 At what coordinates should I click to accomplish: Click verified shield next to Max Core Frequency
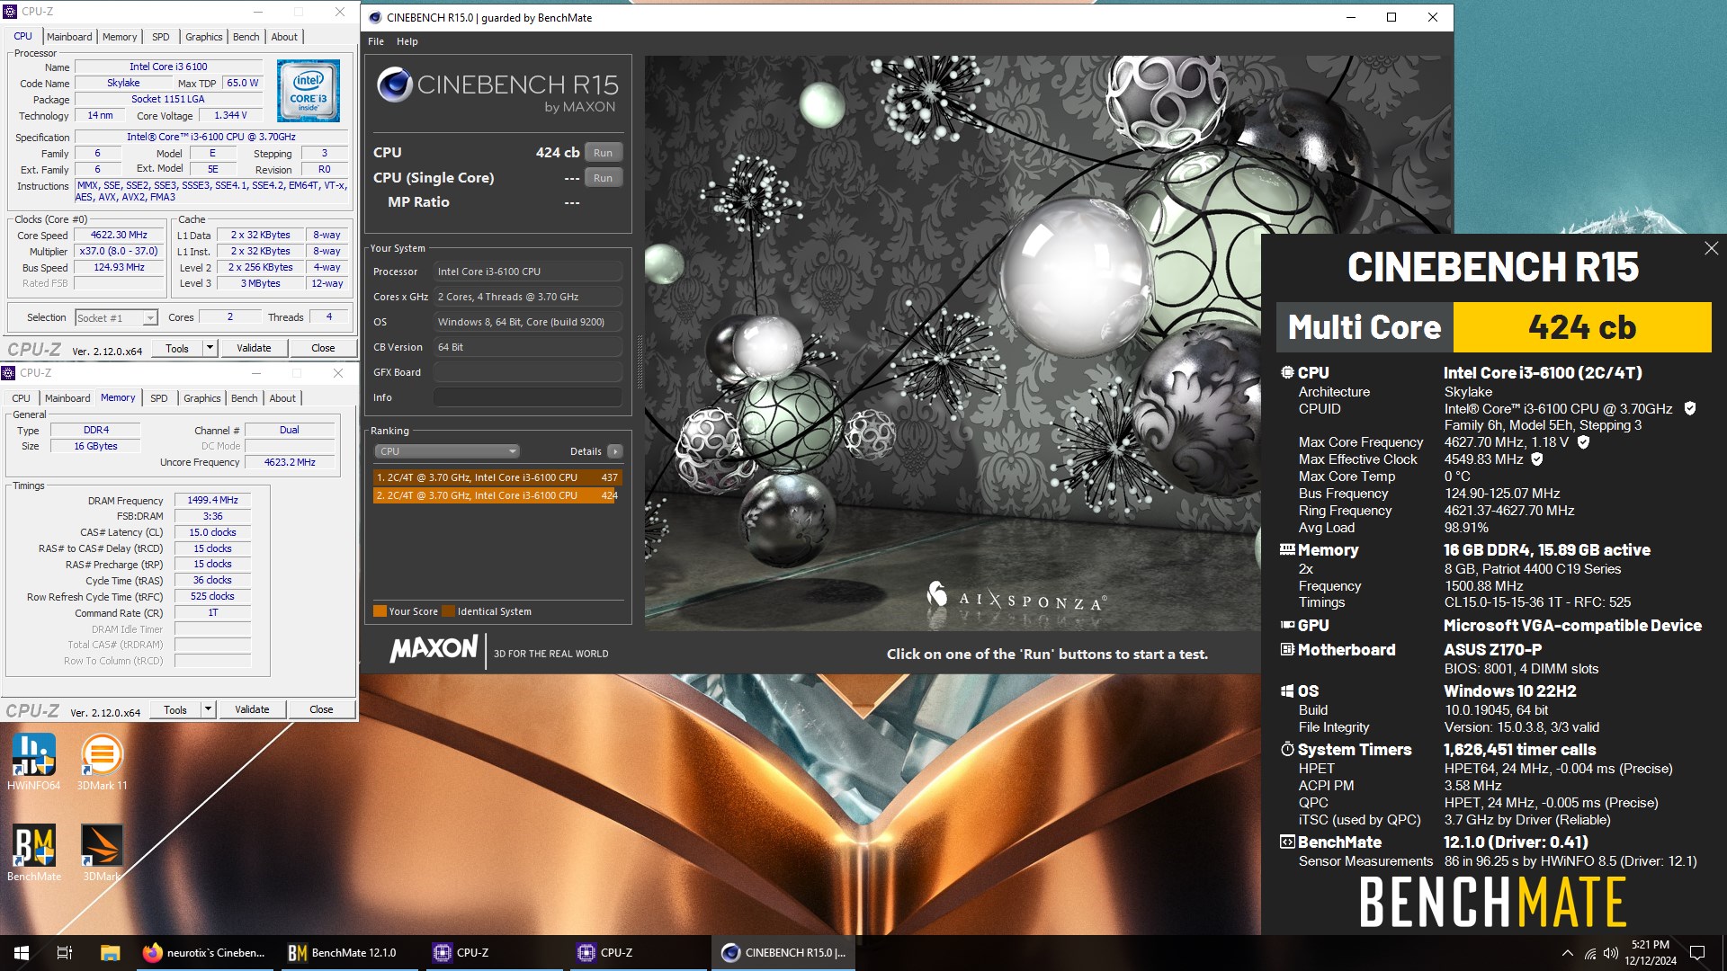click(1583, 441)
